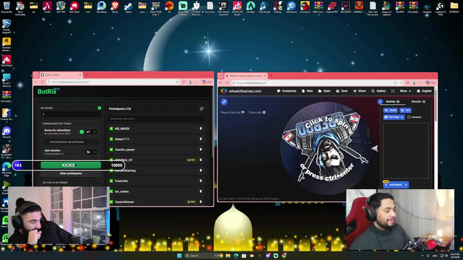463x260 pixels.
Task: Select the BotRix Raffles browser tab
Action: (x=61, y=75)
